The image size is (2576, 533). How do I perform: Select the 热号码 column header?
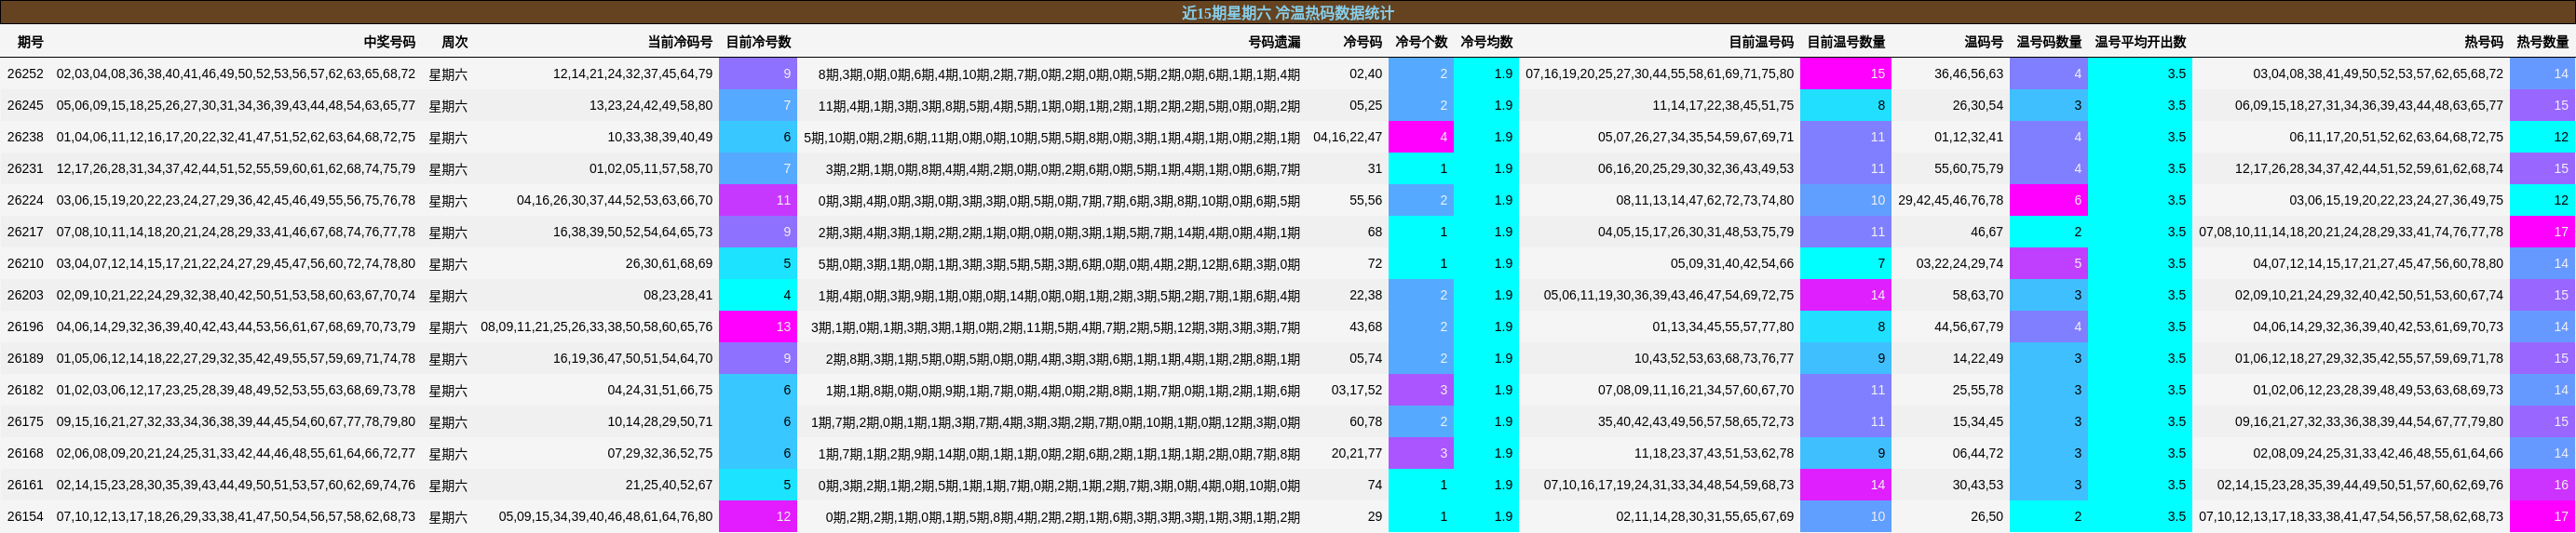pos(2484,42)
